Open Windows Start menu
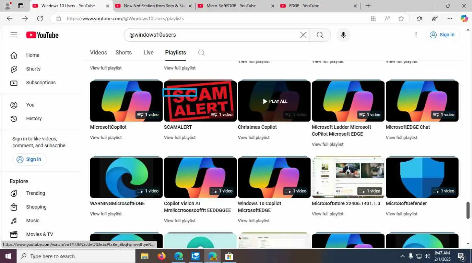This screenshot has height=263, width=472. pos(8,256)
